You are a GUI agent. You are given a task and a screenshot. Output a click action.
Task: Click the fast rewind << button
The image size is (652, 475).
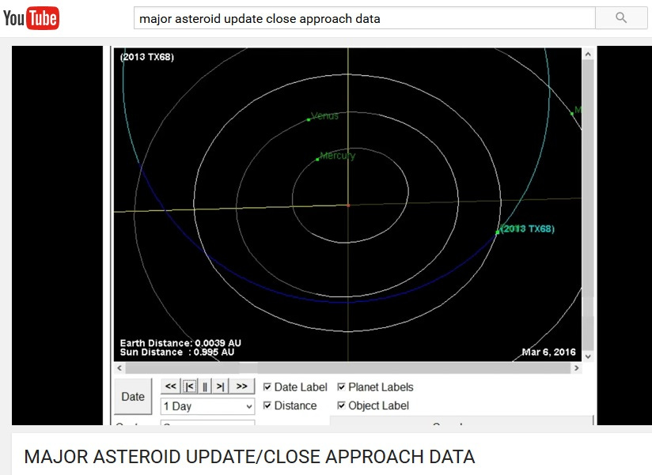171,386
